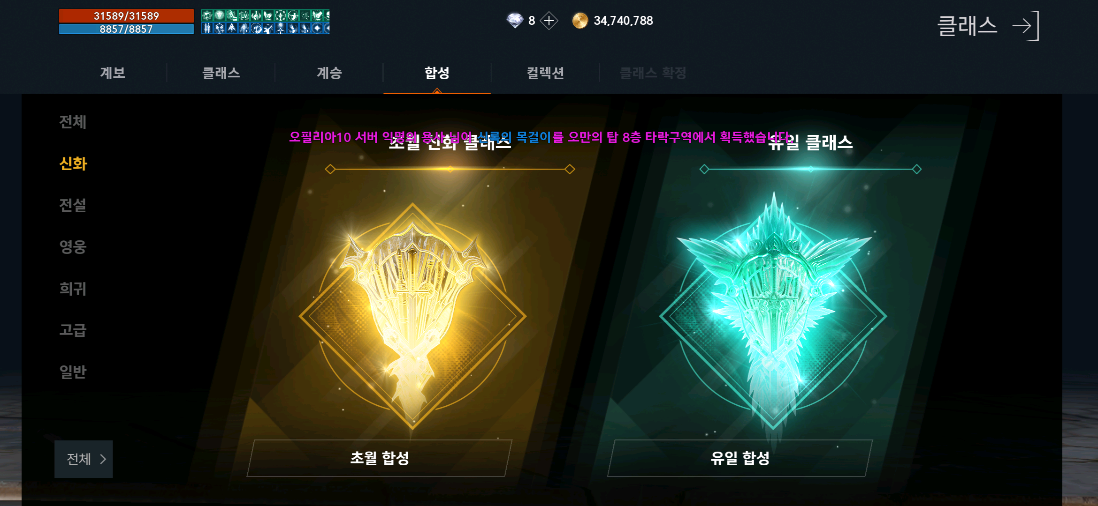Add diamonds with the plus icon
The height and width of the screenshot is (506, 1098).
coord(549,21)
